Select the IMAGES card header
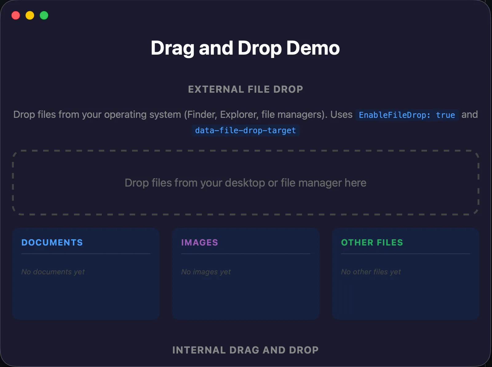 coord(200,242)
